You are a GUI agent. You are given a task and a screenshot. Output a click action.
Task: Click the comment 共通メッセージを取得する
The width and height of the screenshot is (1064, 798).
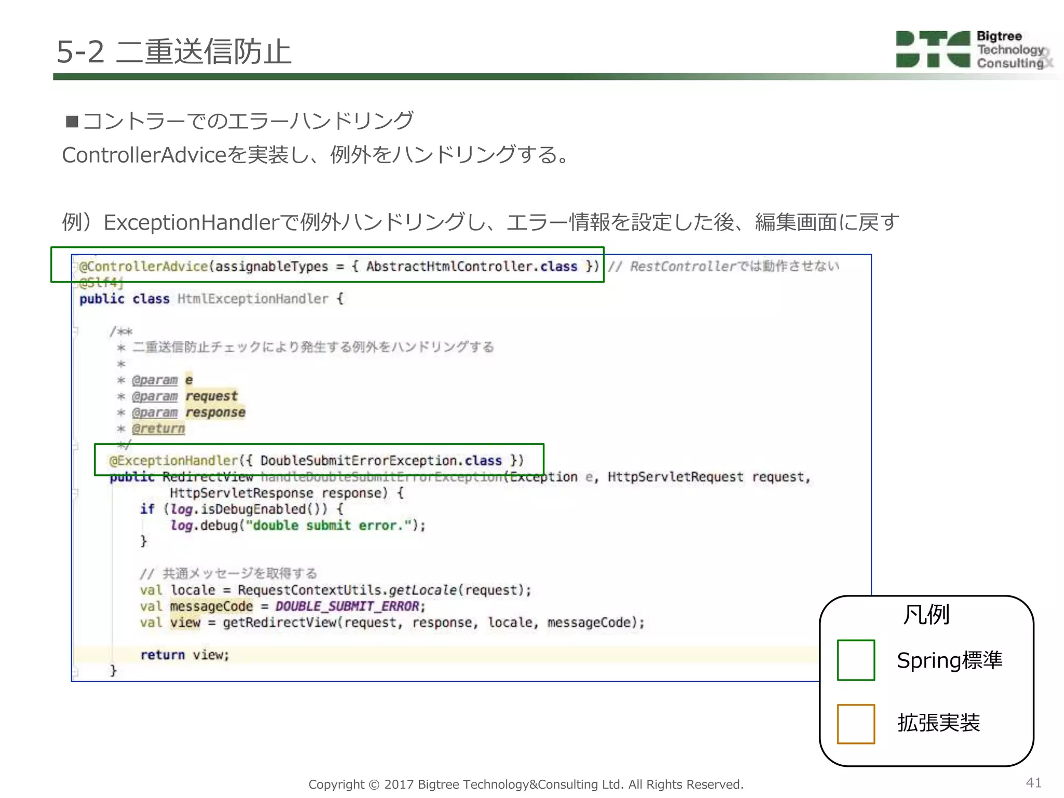click(229, 574)
